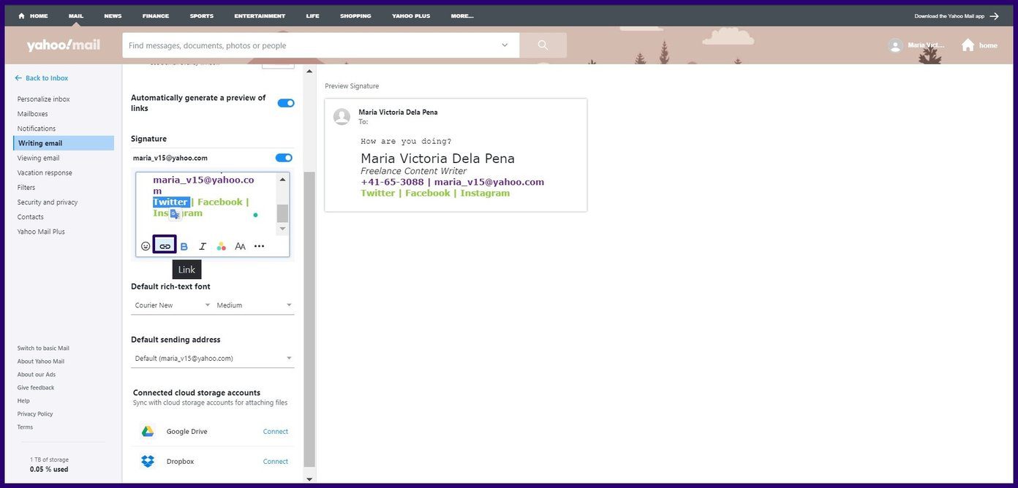Open the Maria Vict... account avatar

click(895, 45)
